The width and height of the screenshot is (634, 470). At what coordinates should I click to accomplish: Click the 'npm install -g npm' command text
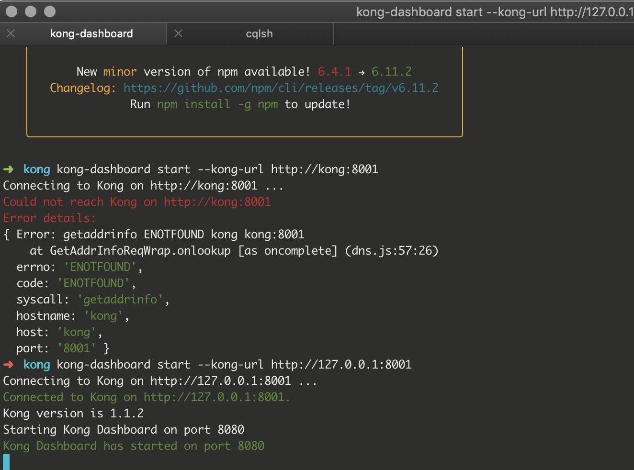point(217,104)
